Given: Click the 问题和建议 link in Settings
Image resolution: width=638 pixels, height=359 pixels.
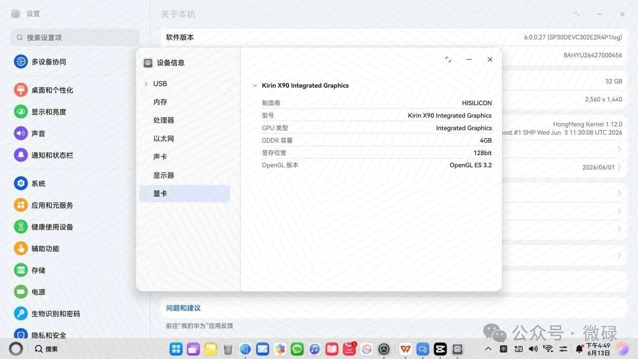Looking at the screenshot, I should click(183, 308).
